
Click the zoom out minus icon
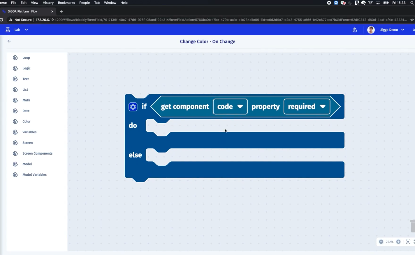click(381, 242)
